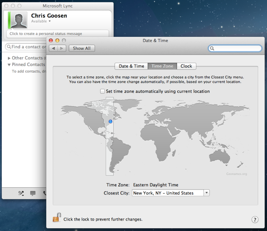Go forward with the right arrow button

[x=62, y=48]
